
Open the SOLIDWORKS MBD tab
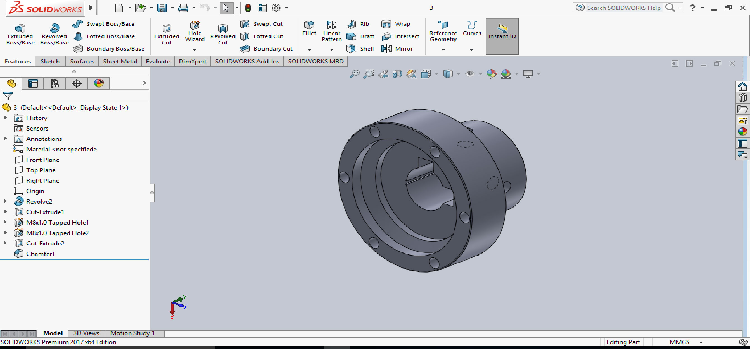click(315, 61)
